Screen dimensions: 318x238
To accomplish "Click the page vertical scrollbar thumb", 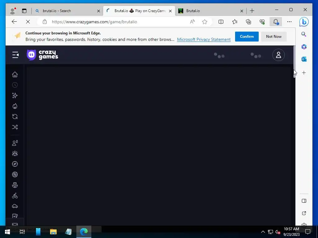I will [x=294, y=62].
